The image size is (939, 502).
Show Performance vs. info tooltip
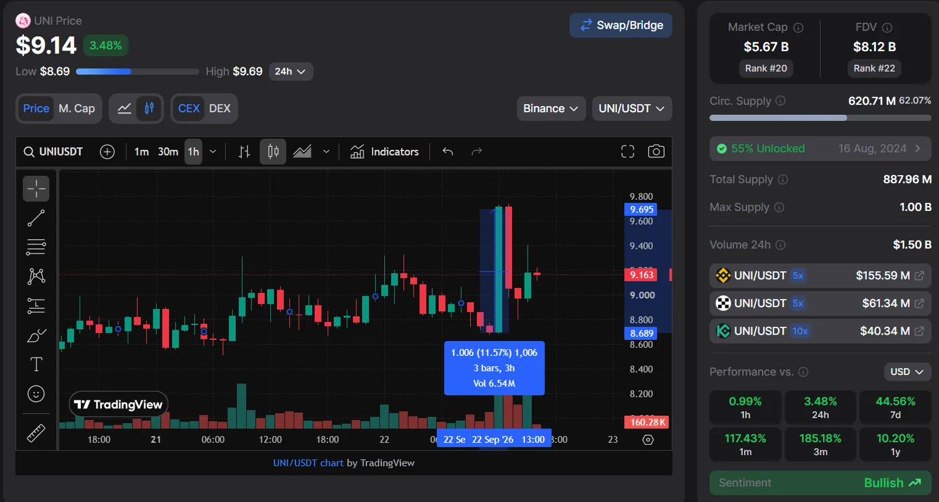(x=803, y=372)
